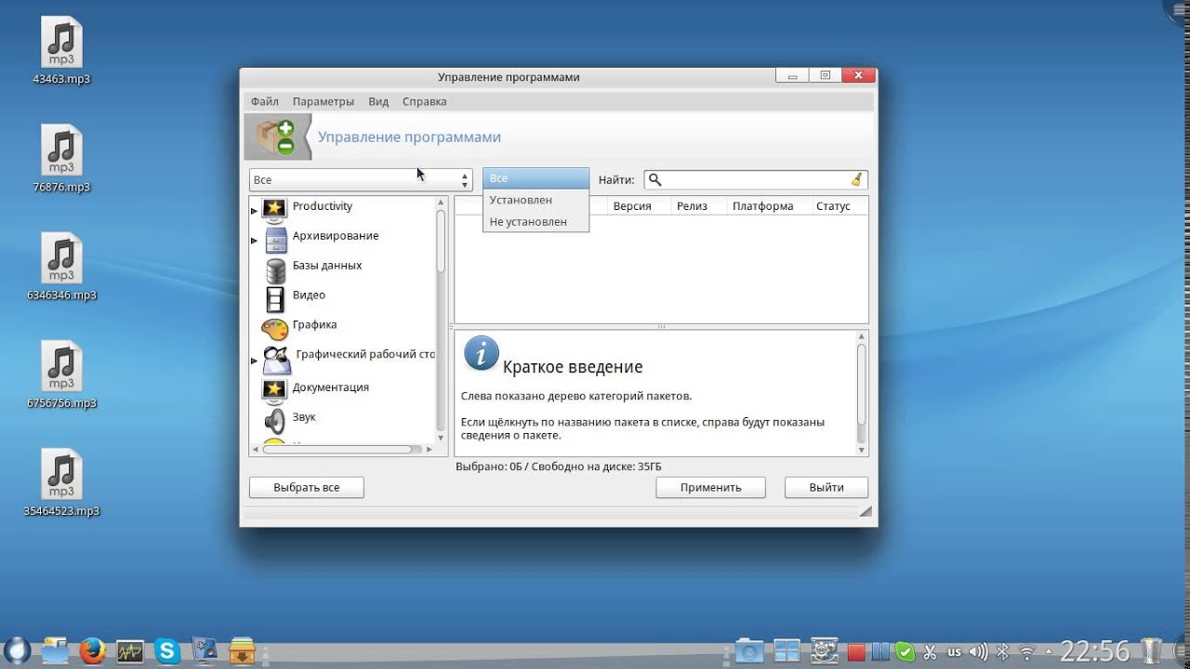This screenshot has height=669, width=1190.
Task: Click the Звук speaker icon
Action: pyautogui.click(x=275, y=421)
